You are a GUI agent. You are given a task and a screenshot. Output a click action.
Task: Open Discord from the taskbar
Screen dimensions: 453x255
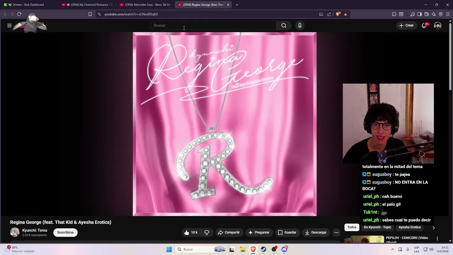point(284,249)
